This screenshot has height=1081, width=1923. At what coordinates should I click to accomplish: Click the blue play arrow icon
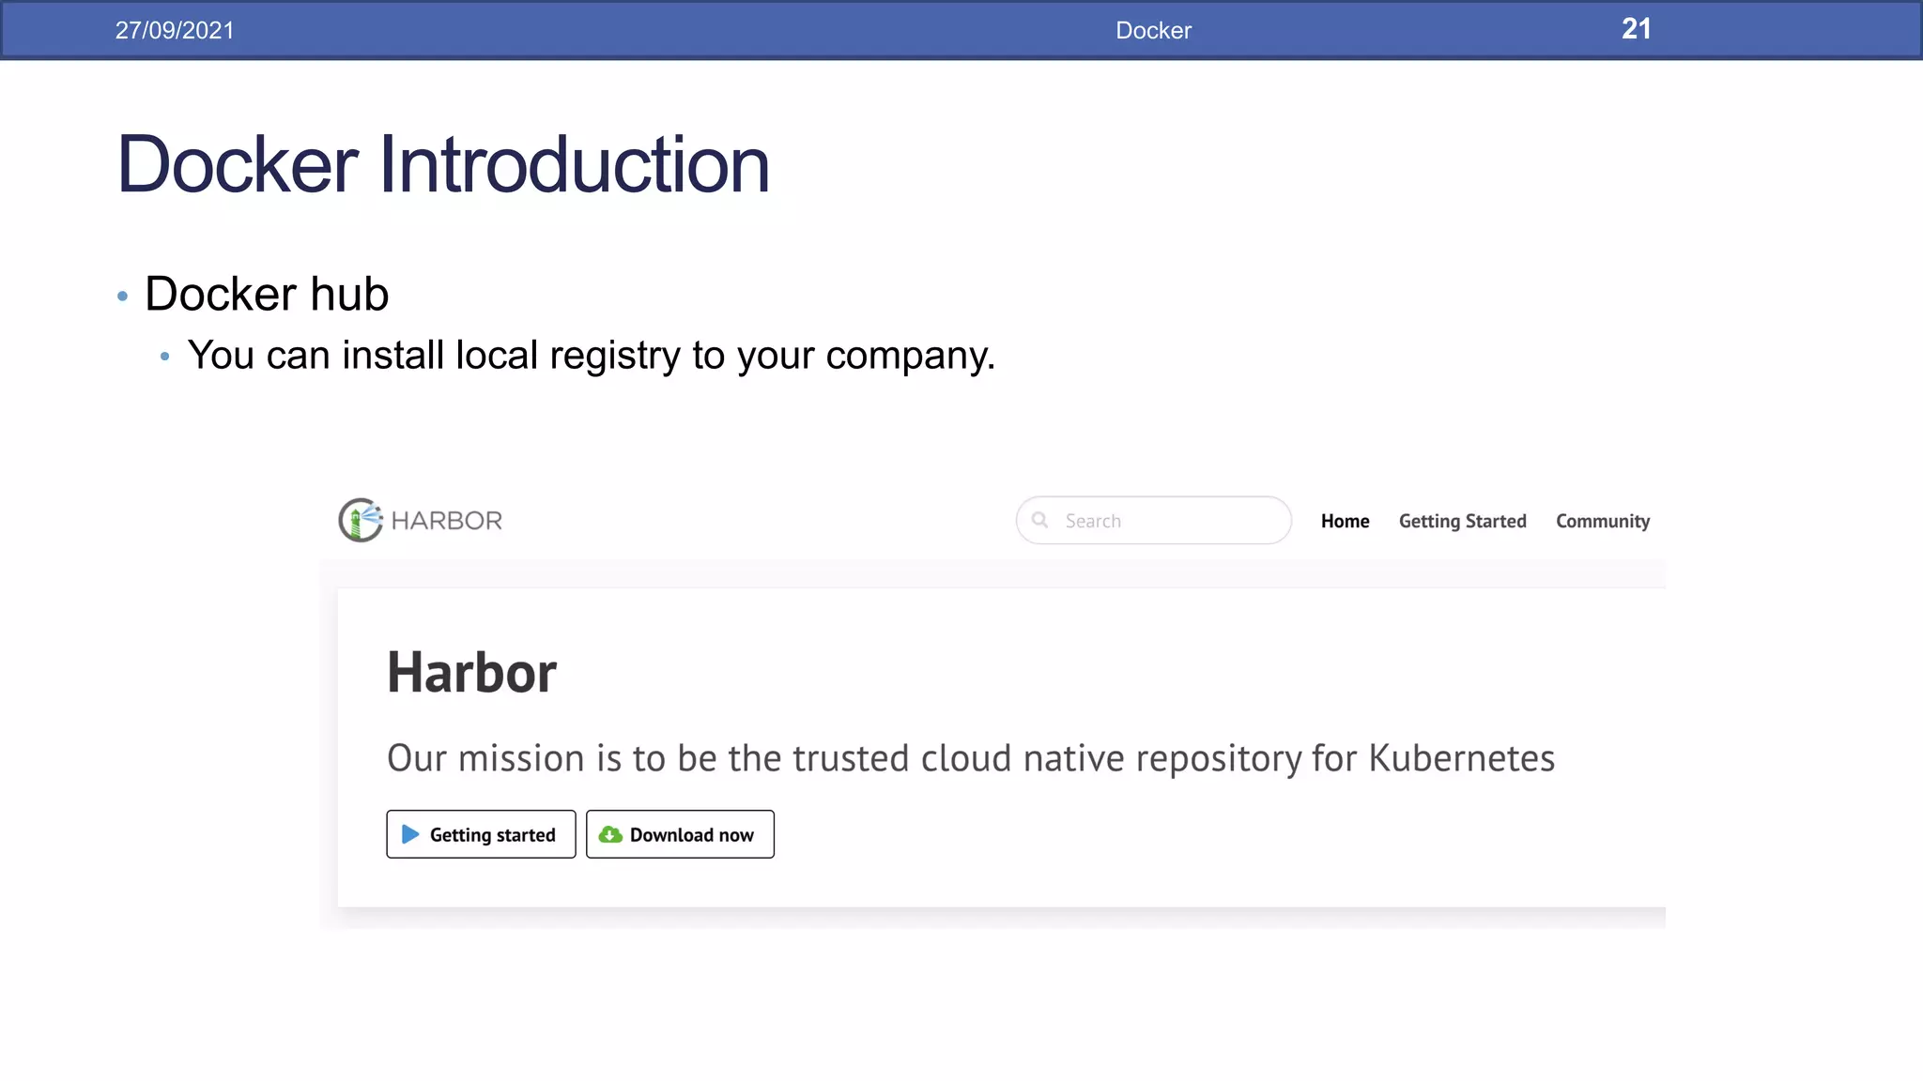click(x=410, y=834)
